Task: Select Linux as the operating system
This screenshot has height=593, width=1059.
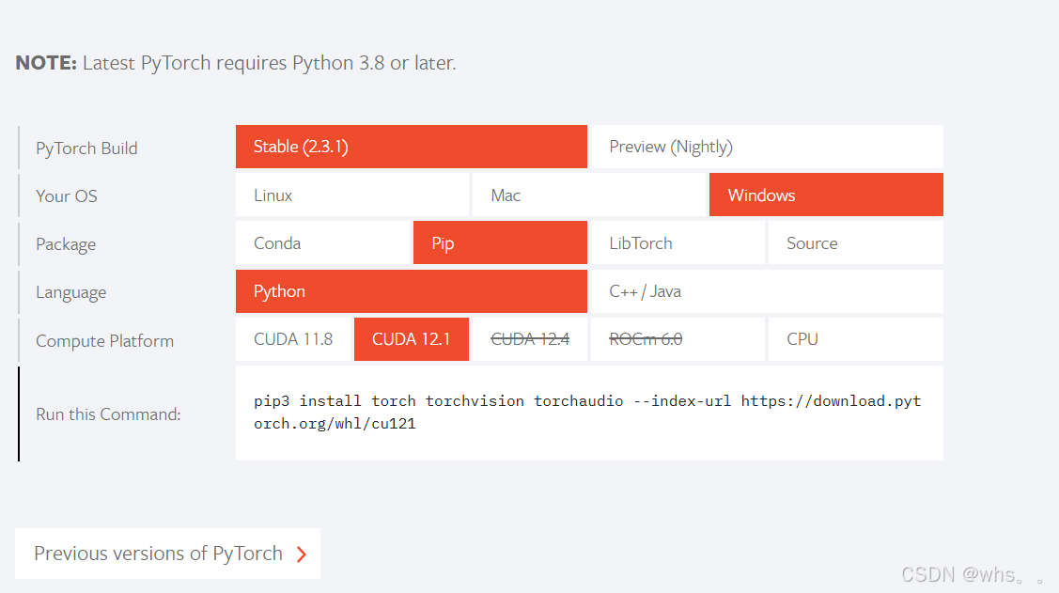Action: (351, 195)
